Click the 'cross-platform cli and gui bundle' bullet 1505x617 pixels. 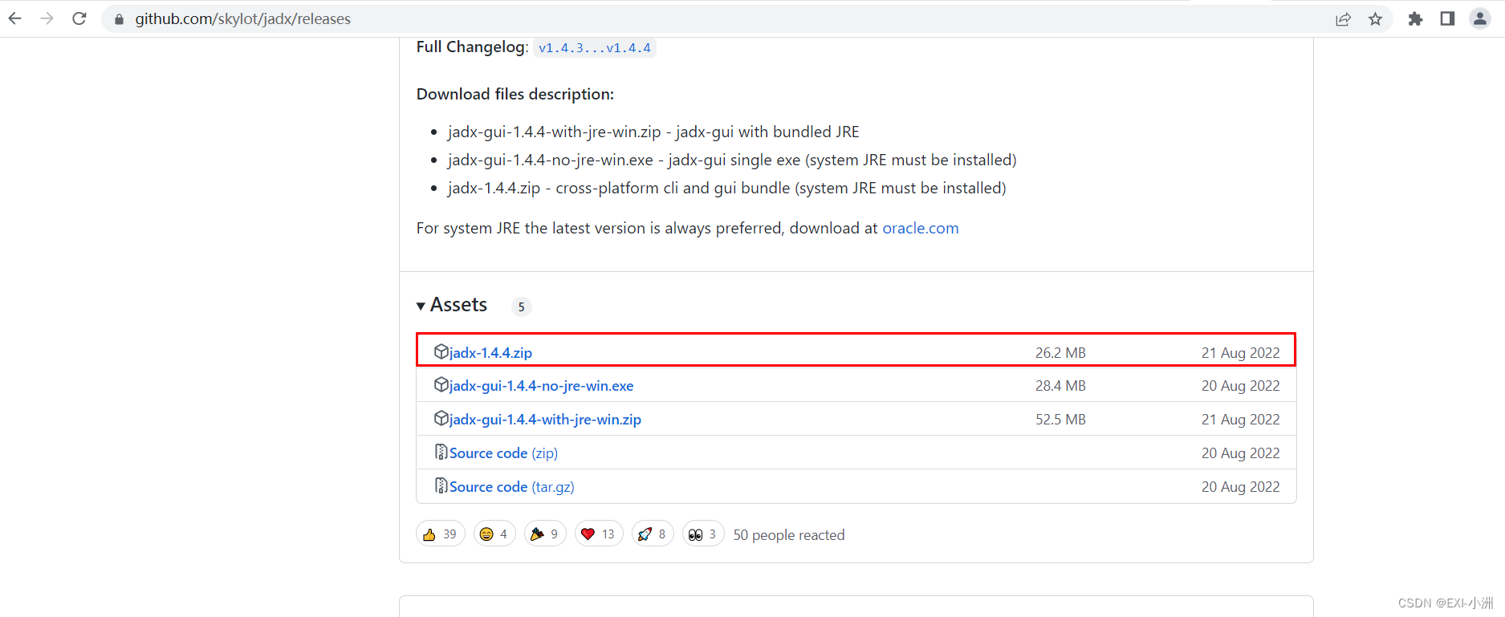[727, 188]
